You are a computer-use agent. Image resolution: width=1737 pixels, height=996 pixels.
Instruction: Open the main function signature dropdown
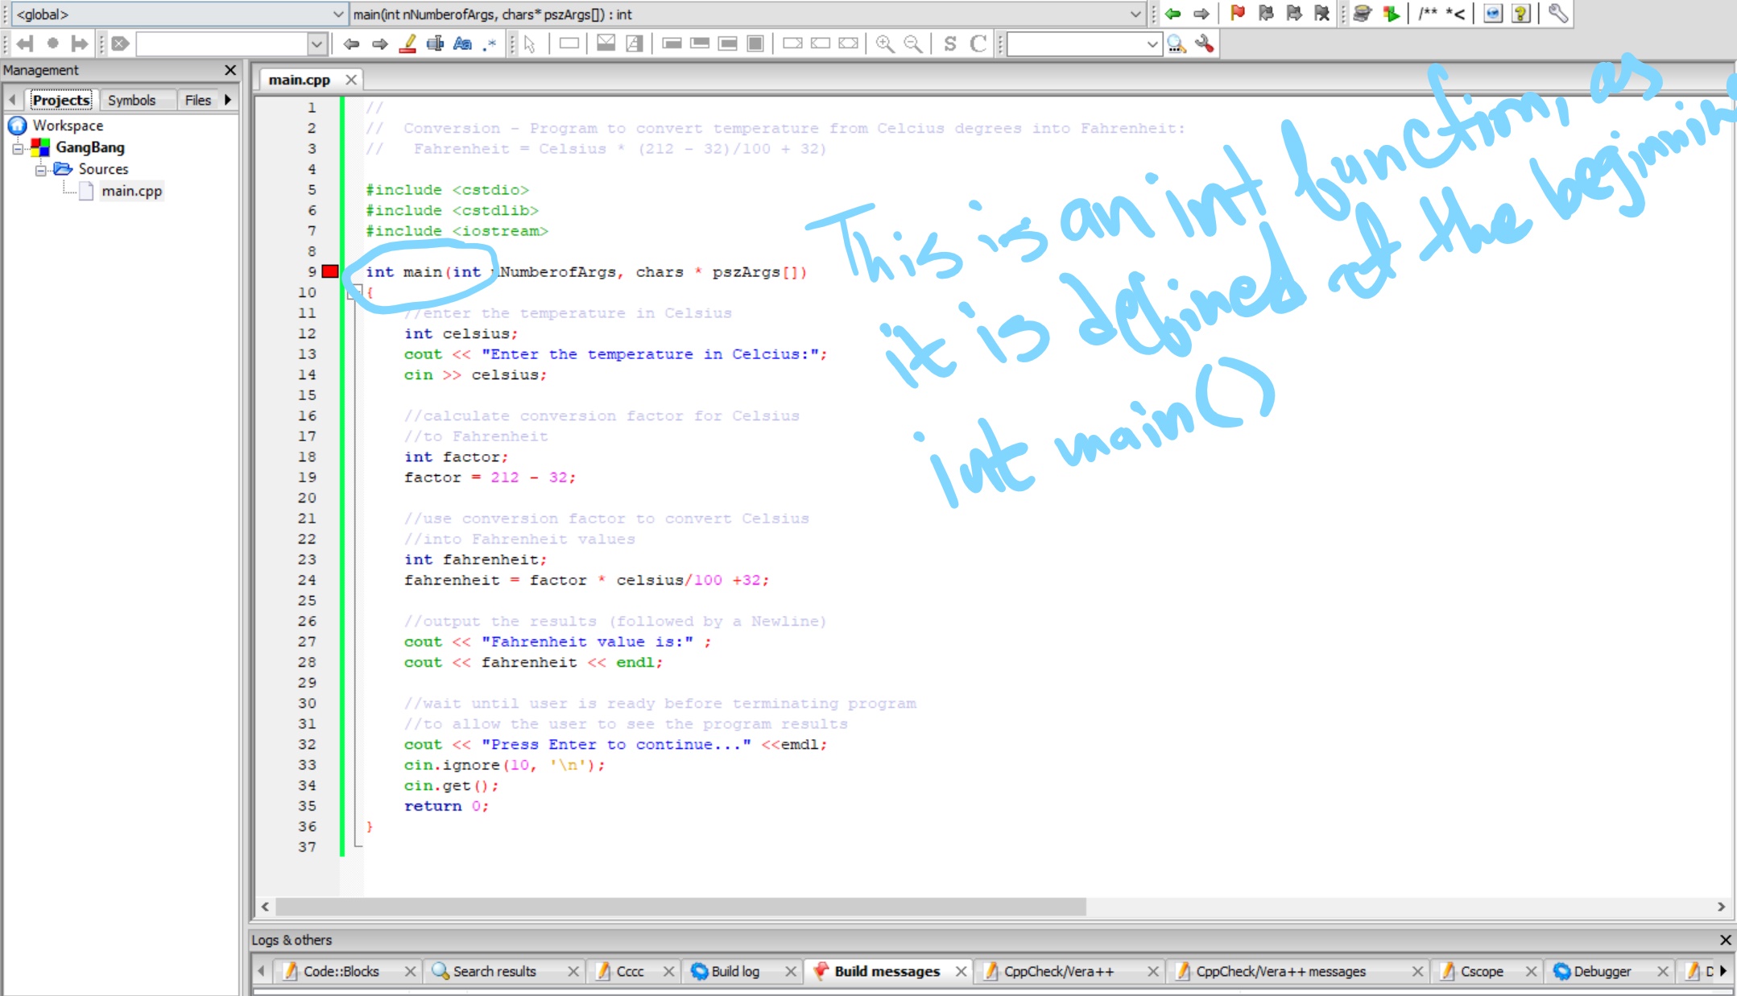(x=747, y=14)
